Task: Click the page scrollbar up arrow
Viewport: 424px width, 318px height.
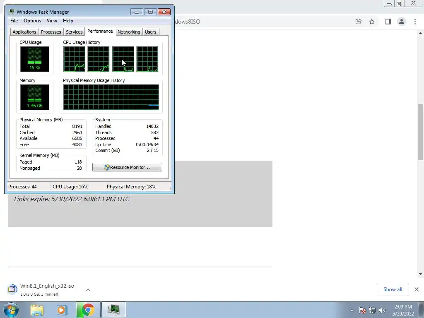Action: pyautogui.click(x=420, y=33)
